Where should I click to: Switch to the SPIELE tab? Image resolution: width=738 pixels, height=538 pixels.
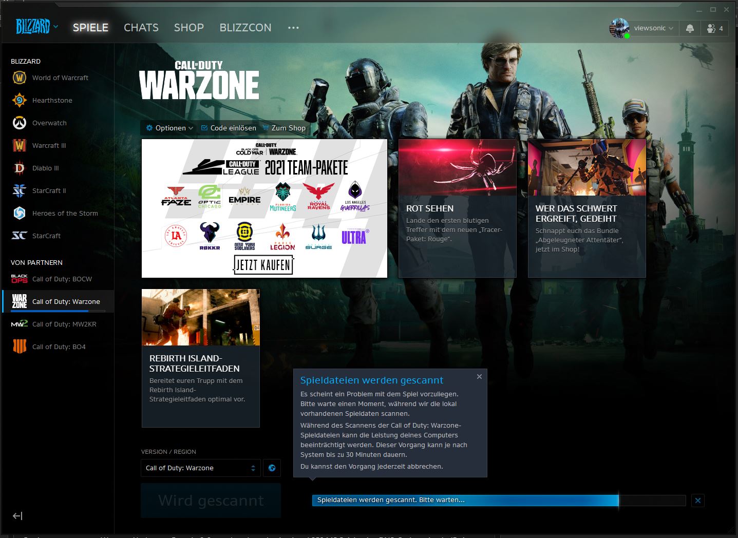pos(90,28)
